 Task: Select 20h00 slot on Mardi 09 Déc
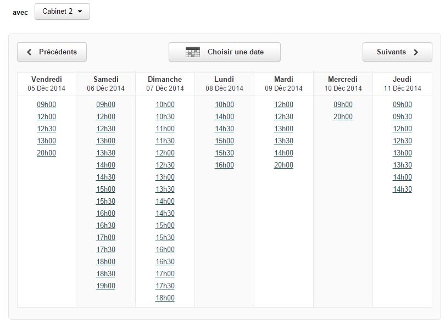[283, 165]
